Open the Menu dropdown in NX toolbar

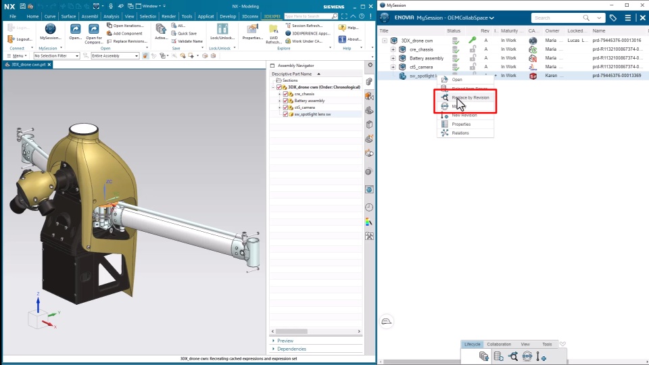pyautogui.click(x=17, y=55)
